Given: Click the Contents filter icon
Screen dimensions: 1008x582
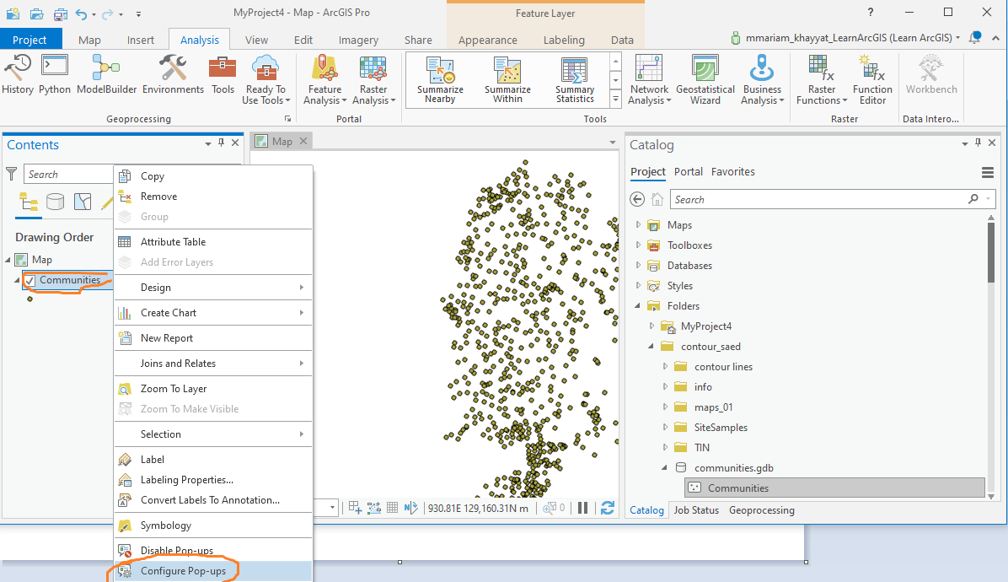Looking at the screenshot, I should (12, 174).
